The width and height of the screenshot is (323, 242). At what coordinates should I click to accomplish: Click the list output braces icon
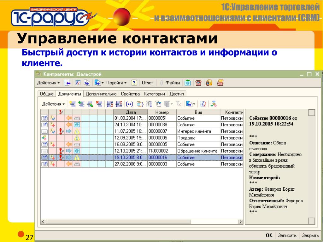[140, 104]
